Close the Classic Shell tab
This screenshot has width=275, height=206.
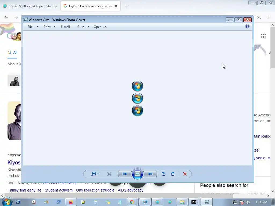[x=56, y=6]
